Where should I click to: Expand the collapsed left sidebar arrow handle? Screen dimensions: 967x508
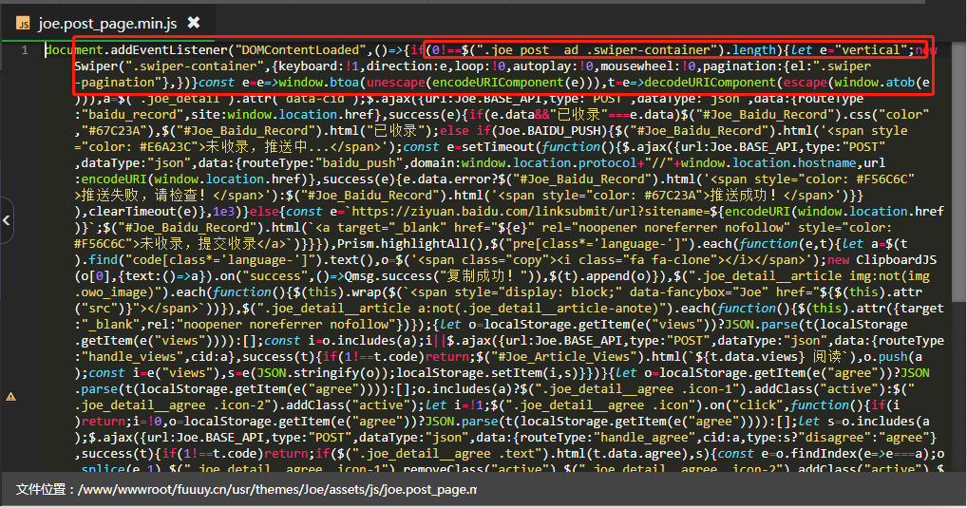(x=8, y=220)
